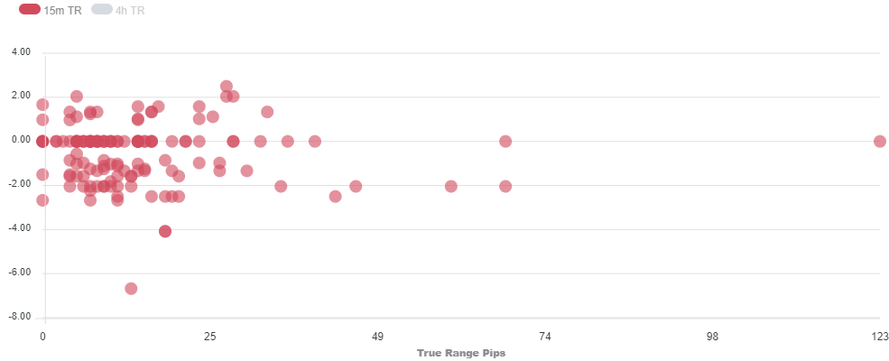Select the zero-line data point near 40 pips
This screenshot has height=361, width=889.
[x=315, y=142]
